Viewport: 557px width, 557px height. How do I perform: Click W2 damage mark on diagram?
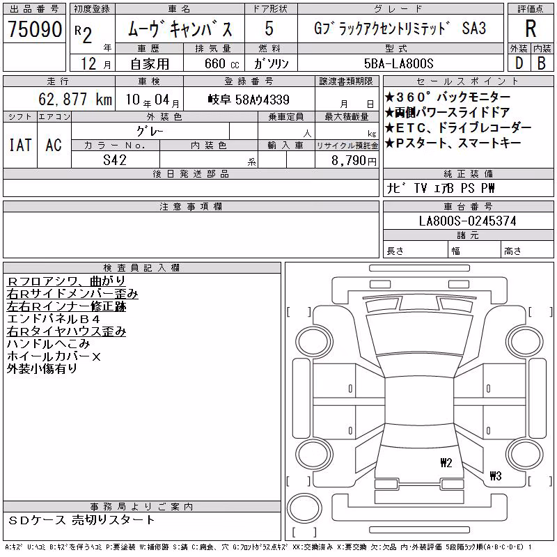pyautogui.click(x=446, y=463)
